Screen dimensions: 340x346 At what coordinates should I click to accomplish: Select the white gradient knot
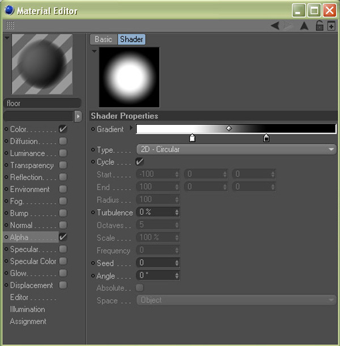pyautogui.click(x=192, y=138)
